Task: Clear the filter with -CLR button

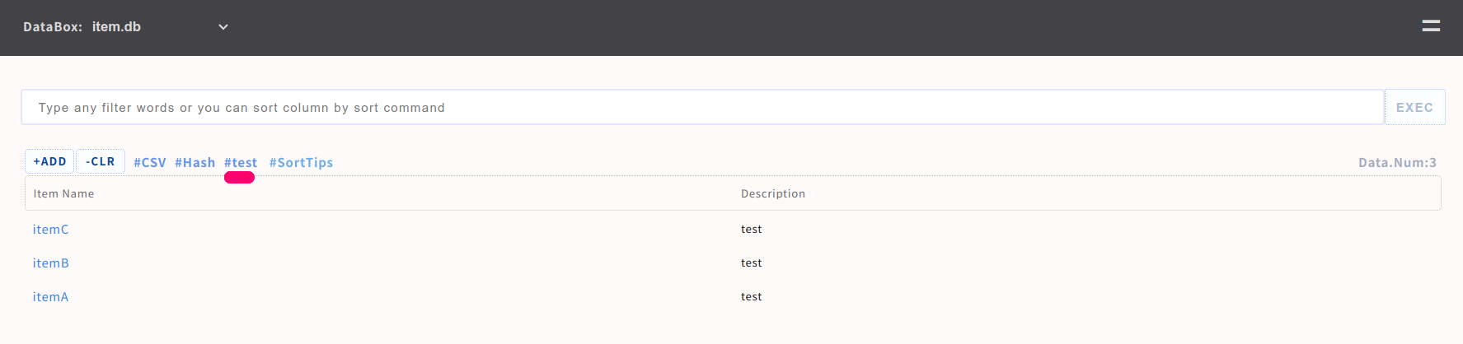Action: pyautogui.click(x=101, y=161)
